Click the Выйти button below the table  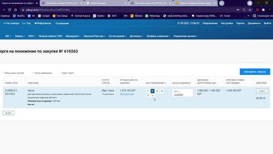pyautogui.click(x=9, y=113)
